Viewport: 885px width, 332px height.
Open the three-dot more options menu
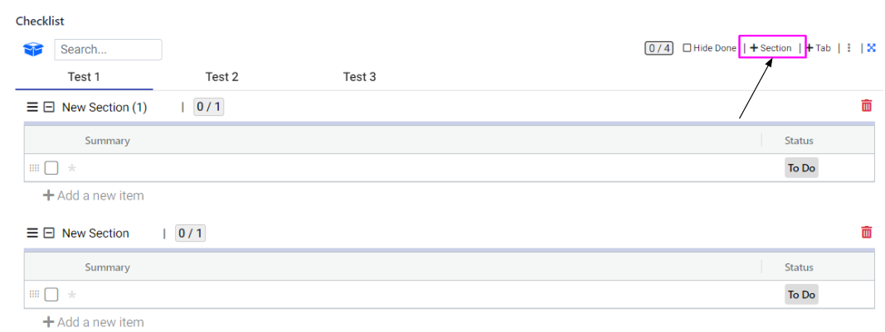coord(849,48)
